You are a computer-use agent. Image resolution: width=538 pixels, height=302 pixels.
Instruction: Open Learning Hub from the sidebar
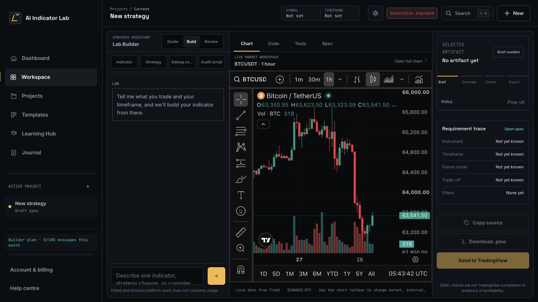tap(51, 134)
